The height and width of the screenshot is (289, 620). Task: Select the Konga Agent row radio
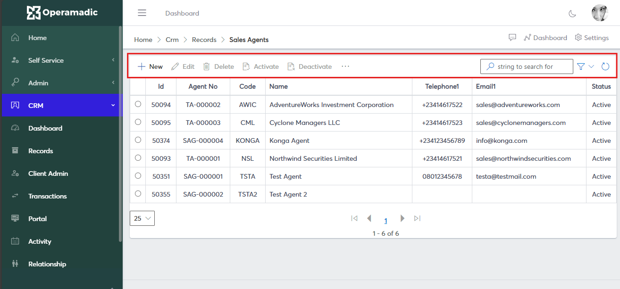pyautogui.click(x=138, y=140)
